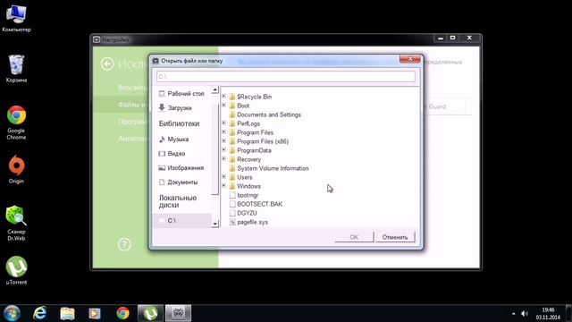Click the path input field showing C:\

[x=286, y=77]
